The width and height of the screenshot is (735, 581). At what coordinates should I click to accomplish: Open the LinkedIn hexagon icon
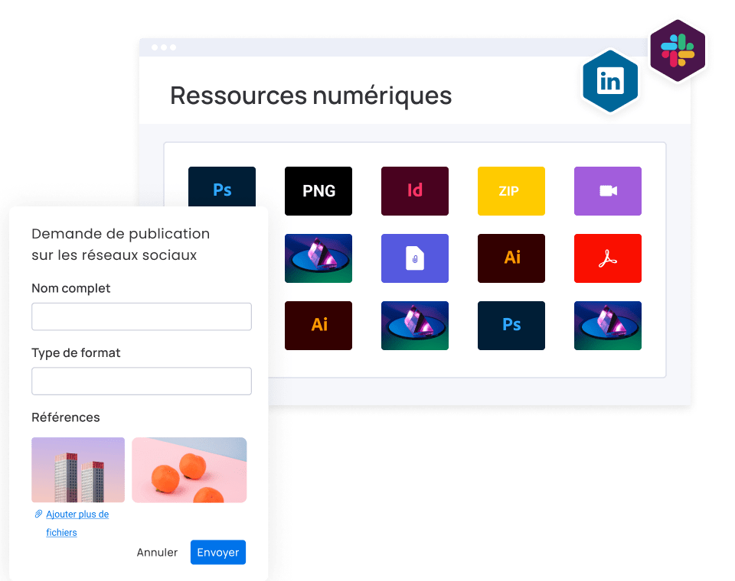point(610,82)
